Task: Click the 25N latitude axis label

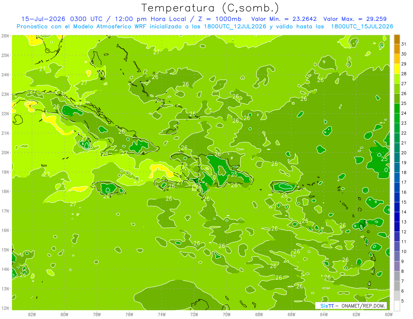Action: click(5, 55)
